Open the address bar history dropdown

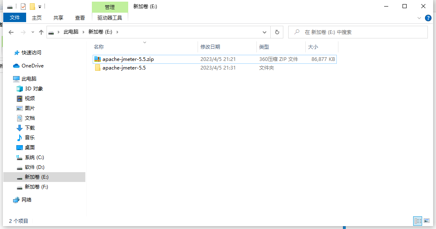point(265,32)
